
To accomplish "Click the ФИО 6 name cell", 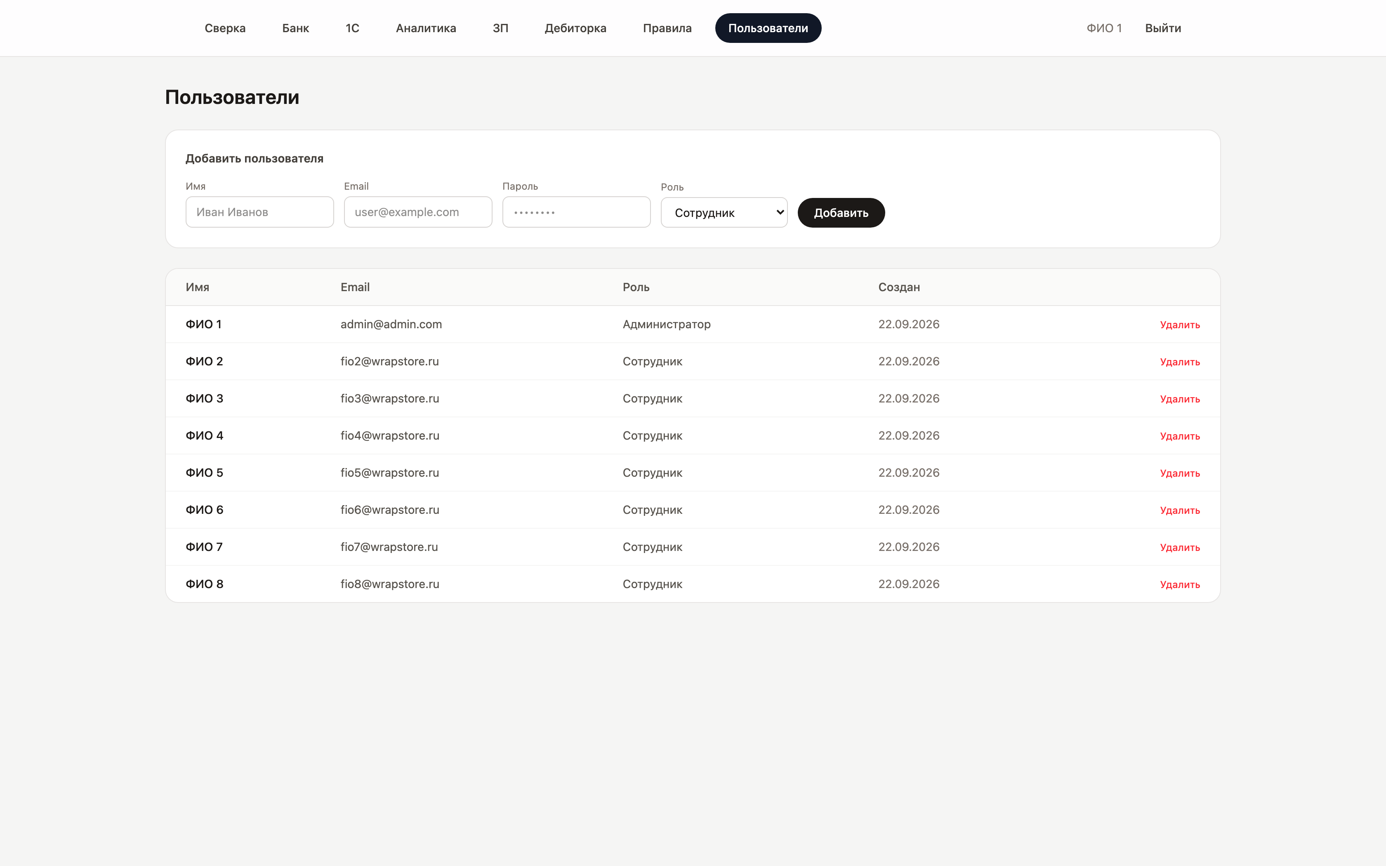I will tap(205, 510).
